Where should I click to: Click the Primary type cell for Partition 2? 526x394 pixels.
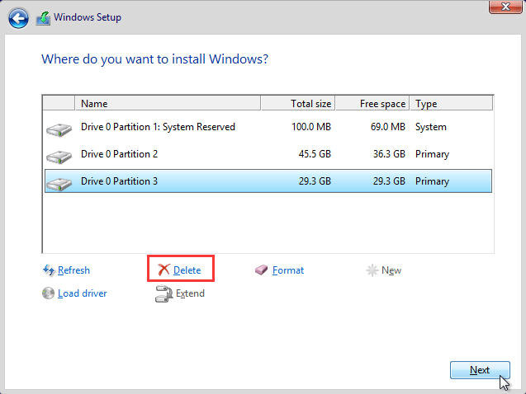433,154
